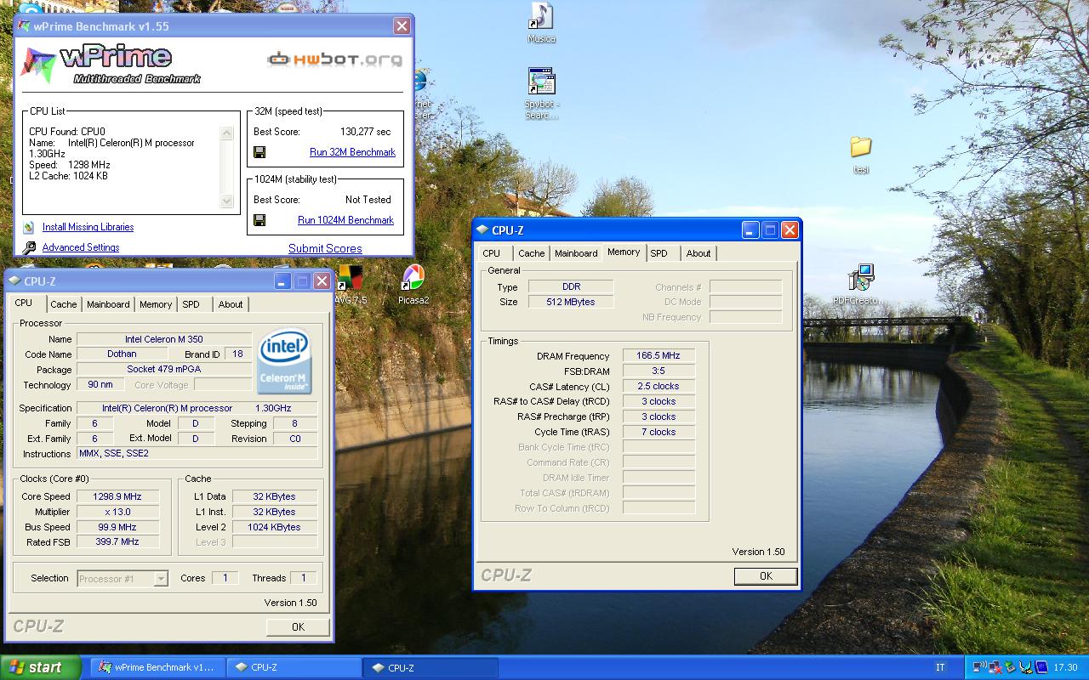The height and width of the screenshot is (680, 1089).
Task: Switch to Cache tab in CPU-Z CPU window
Action: pyautogui.click(x=63, y=304)
